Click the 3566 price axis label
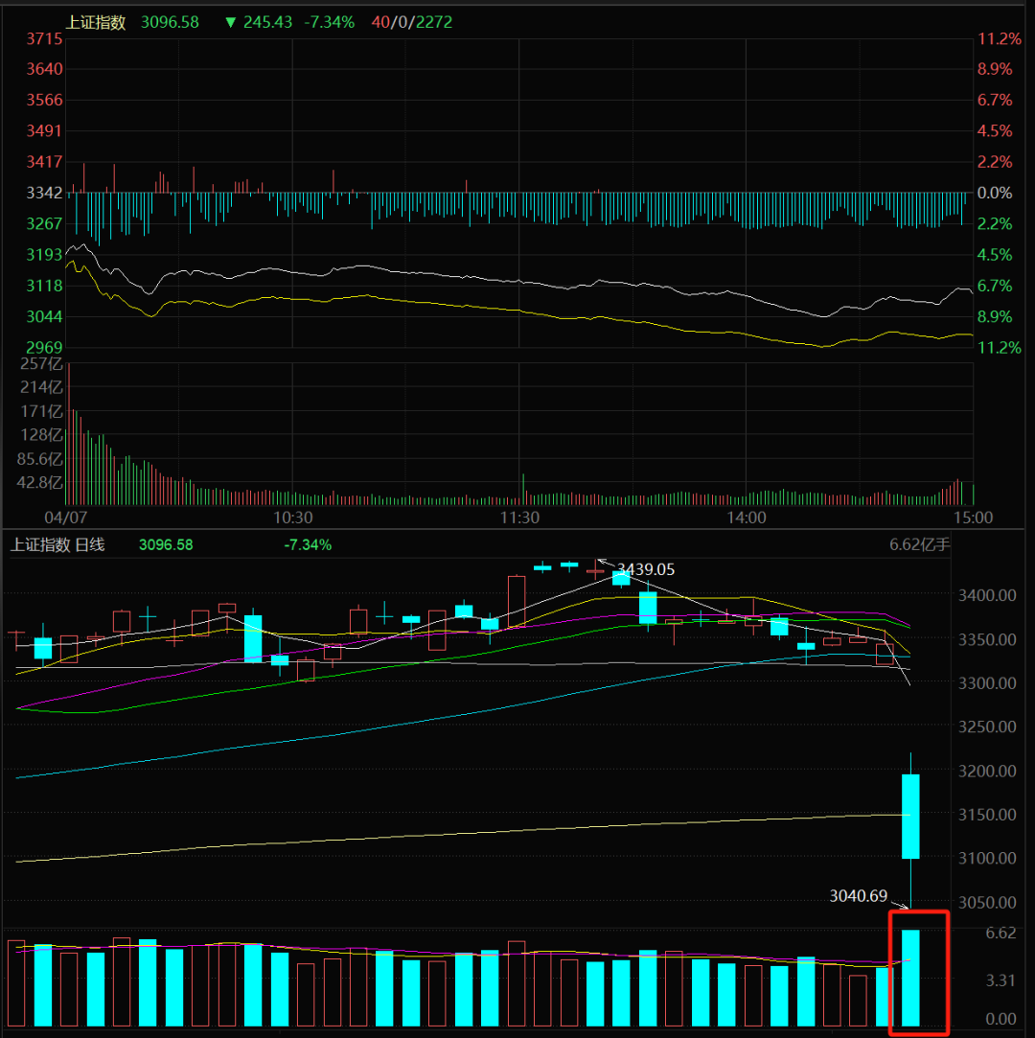 point(44,100)
